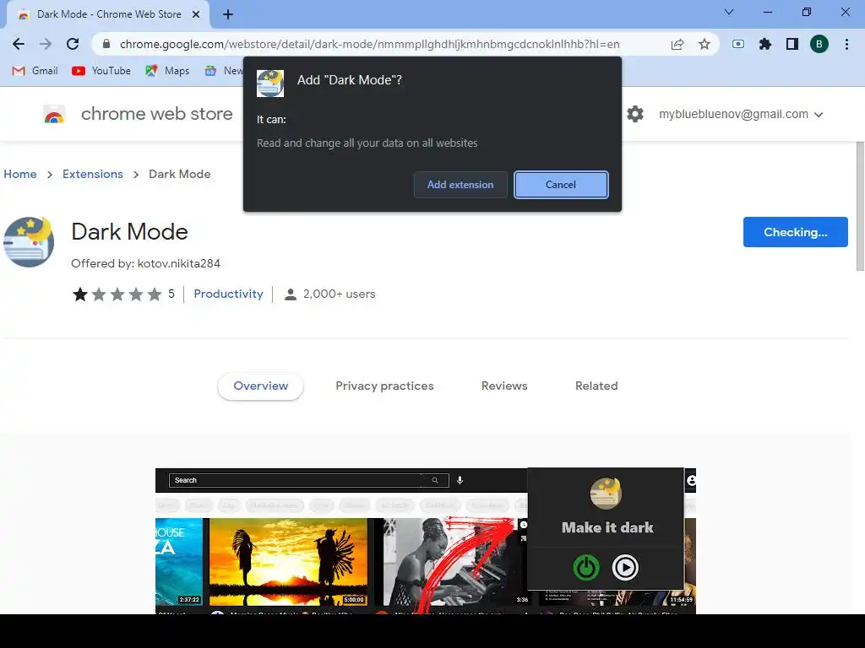Screen dimensions: 865x648
Task: Switch to the Overview tab
Action: pos(260,386)
